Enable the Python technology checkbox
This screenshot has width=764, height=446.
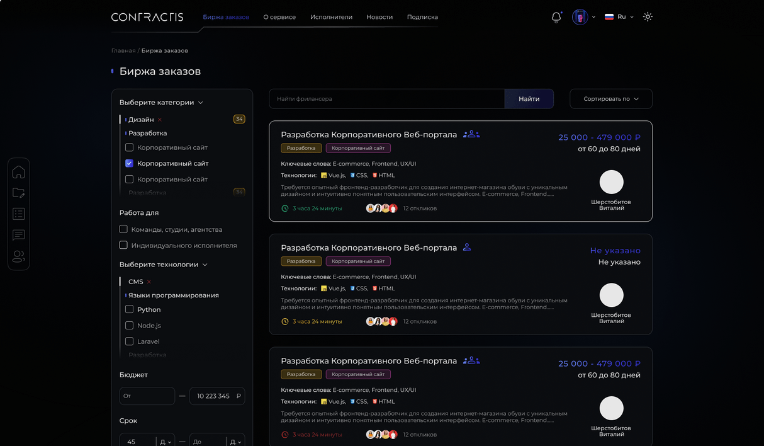[x=129, y=309]
